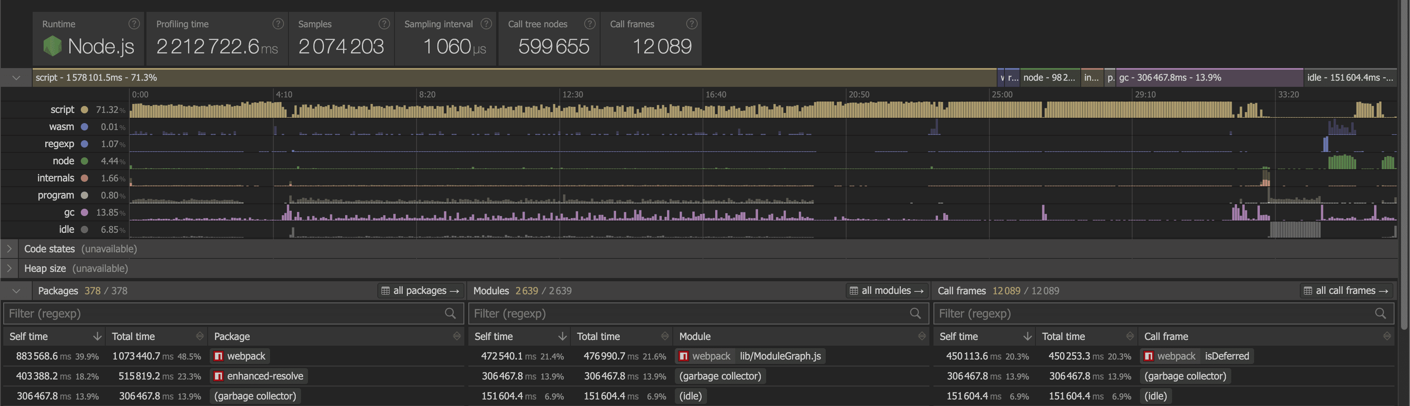Select the idle segment in category bar
This screenshot has height=406, width=1410.
[1350, 78]
